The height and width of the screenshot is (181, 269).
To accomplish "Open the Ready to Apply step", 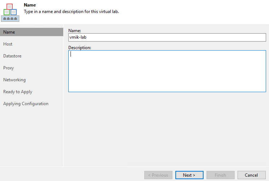I will (18, 92).
